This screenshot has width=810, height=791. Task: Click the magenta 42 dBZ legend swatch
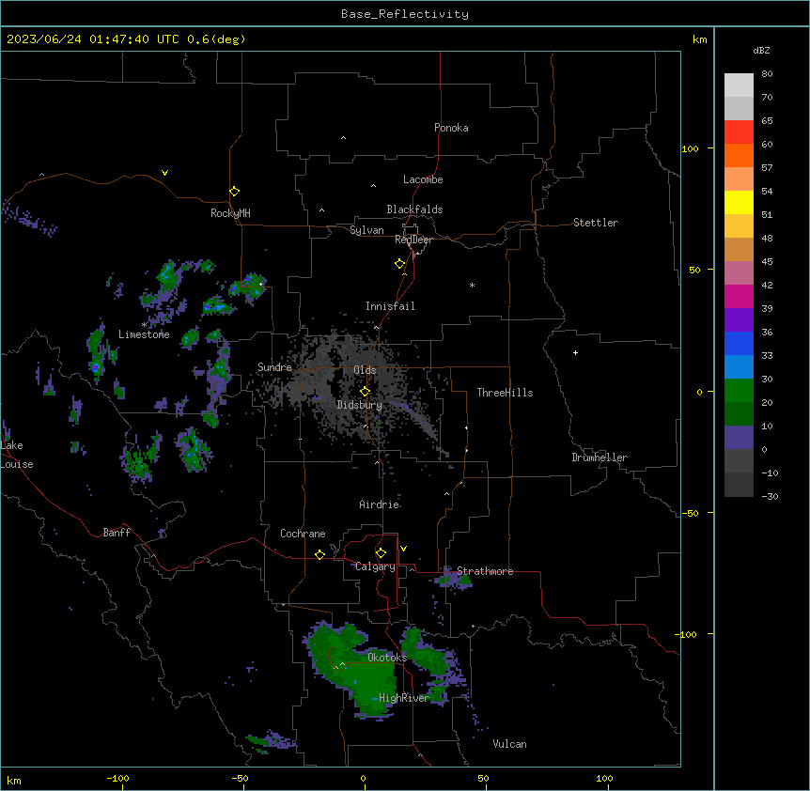(x=739, y=296)
